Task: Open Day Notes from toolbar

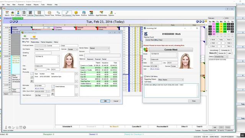Action: tap(76, 13)
